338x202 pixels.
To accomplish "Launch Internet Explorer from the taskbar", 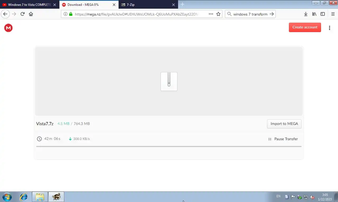I will coord(24,197).
